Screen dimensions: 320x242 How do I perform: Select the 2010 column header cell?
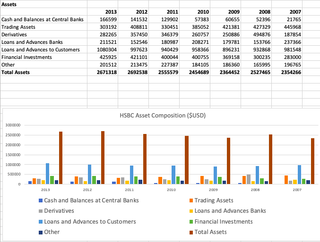pos(195,12)
